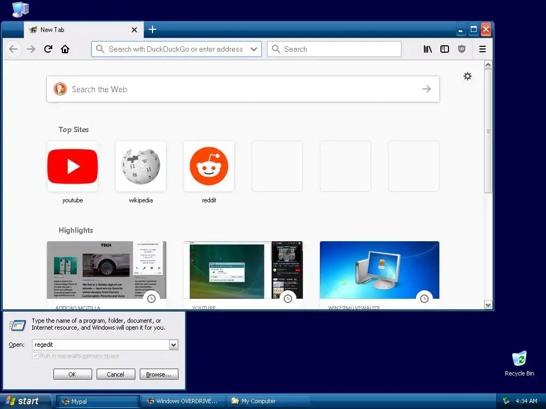The image size is (546, 409).
Task: Open New Tab page settings gear
Action: point(467,76)
